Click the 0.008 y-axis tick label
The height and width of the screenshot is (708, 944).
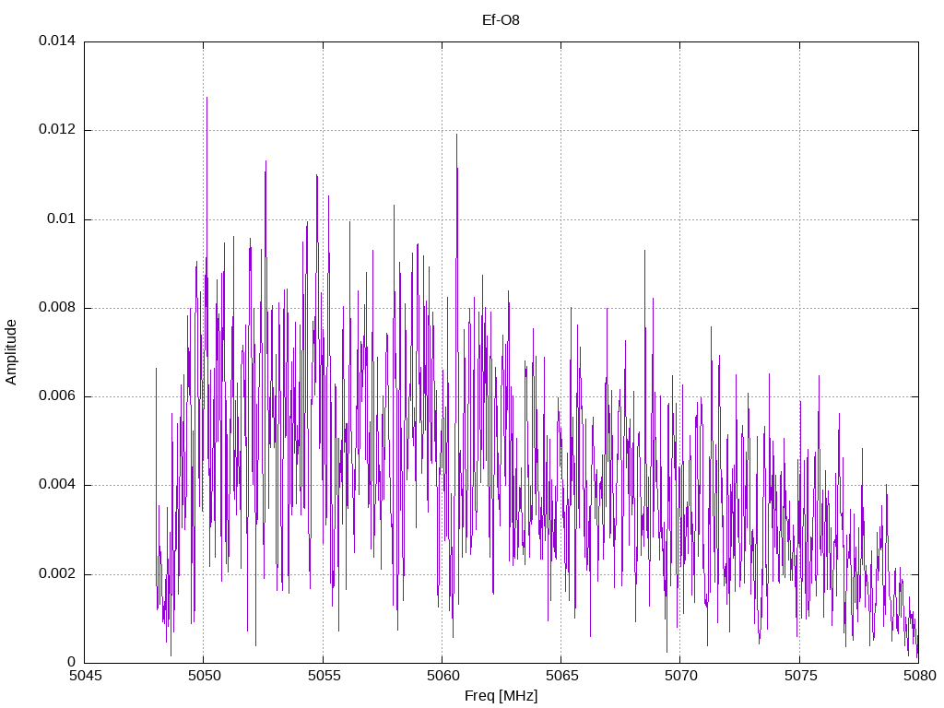point(57,307)
